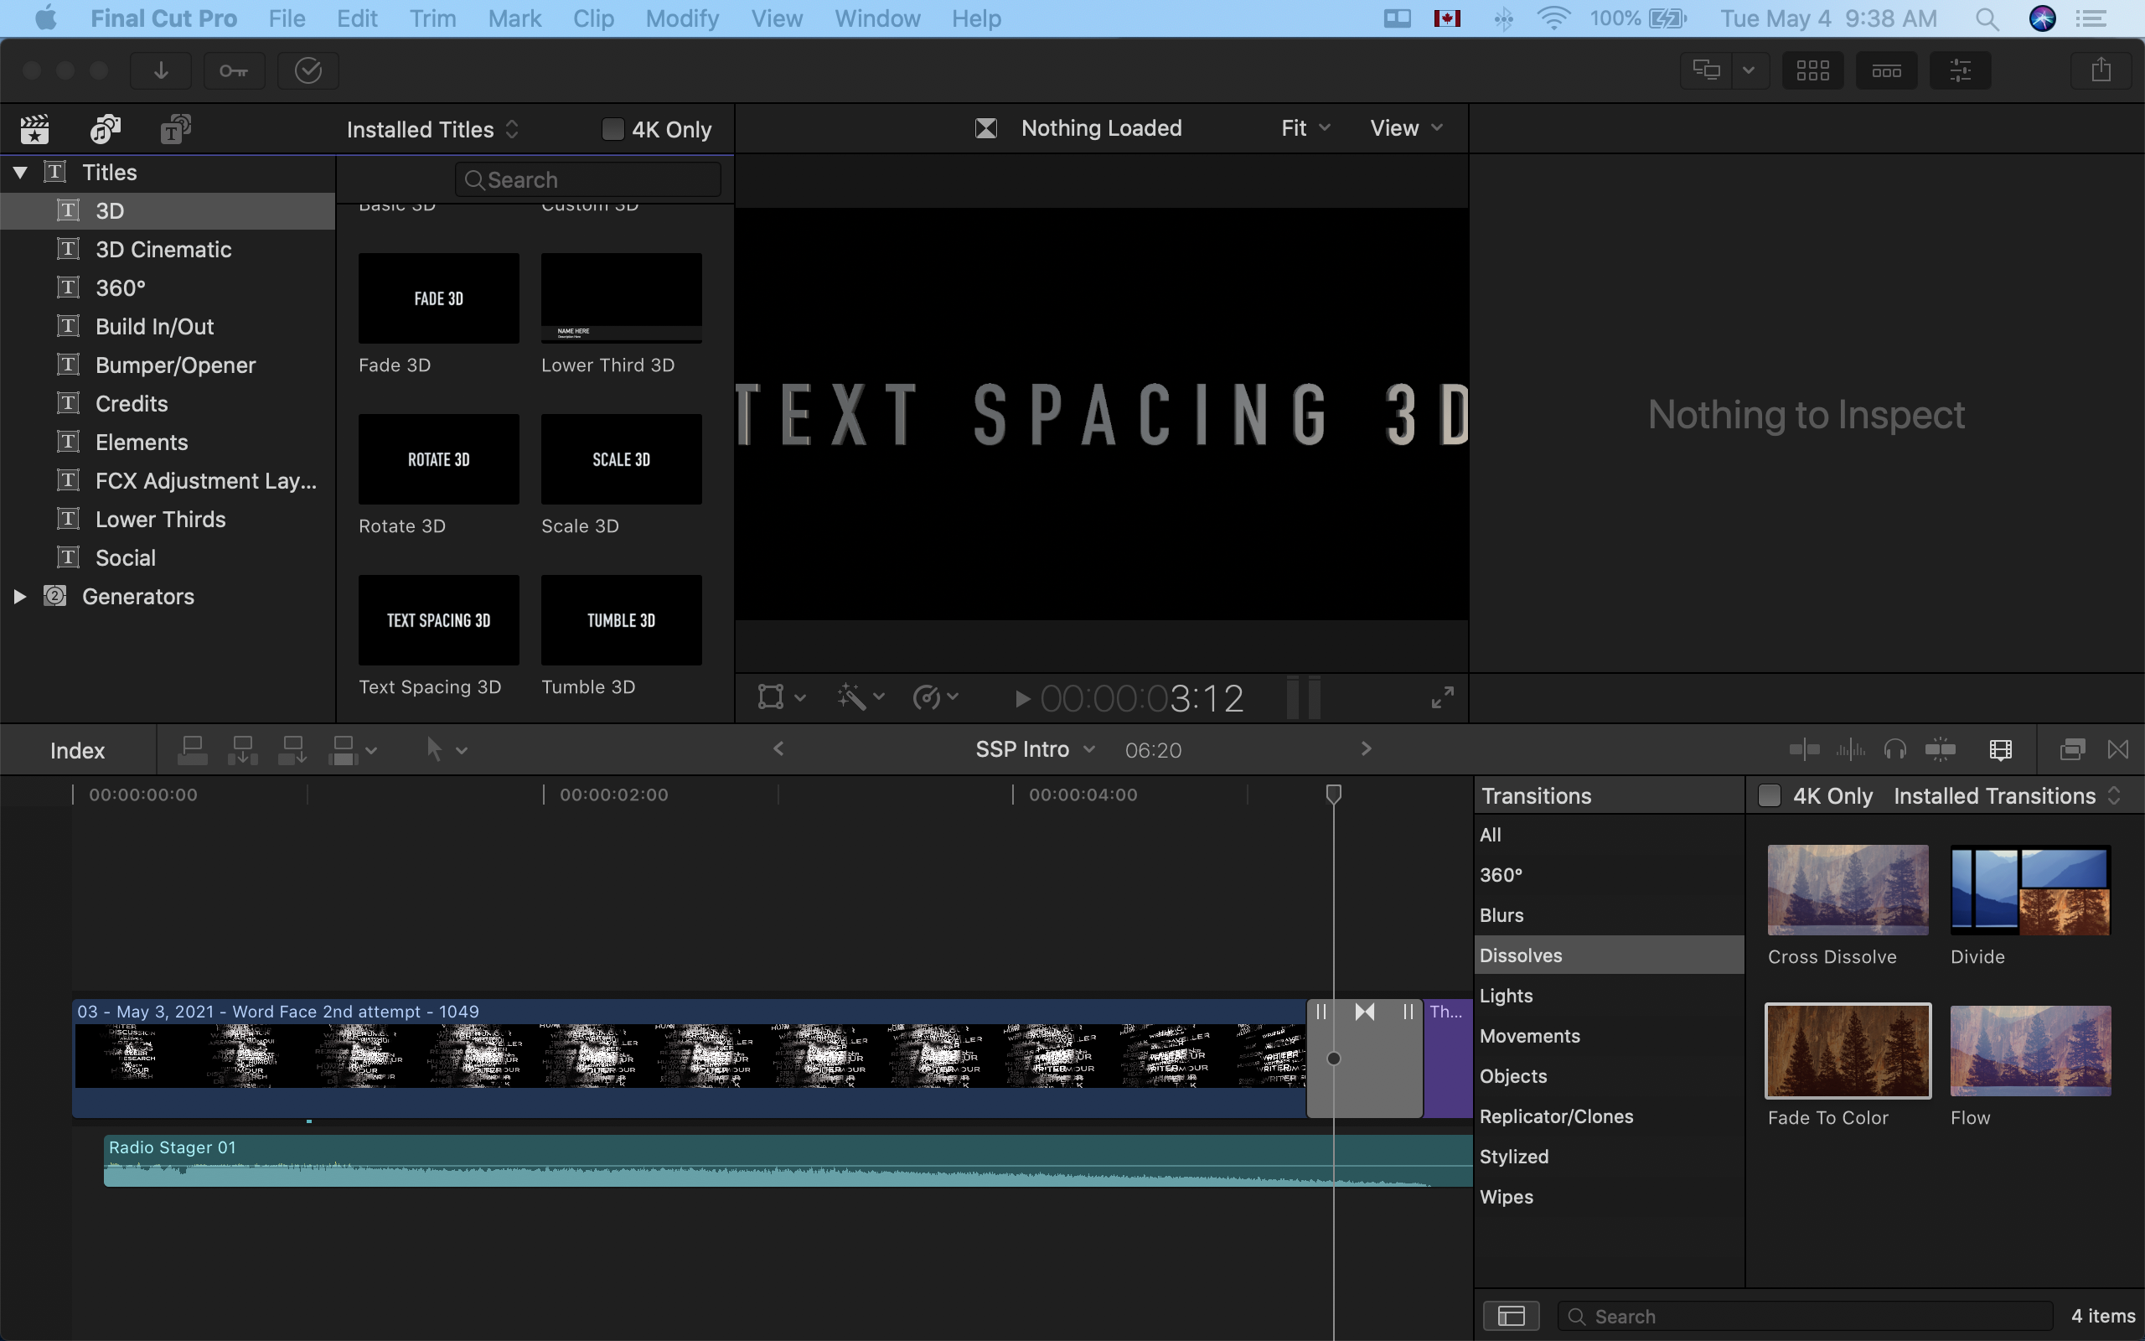Open the Installed Transitions popup menu
The height and width of the screenshot is (1341, 2145).
coord(2007,795)
